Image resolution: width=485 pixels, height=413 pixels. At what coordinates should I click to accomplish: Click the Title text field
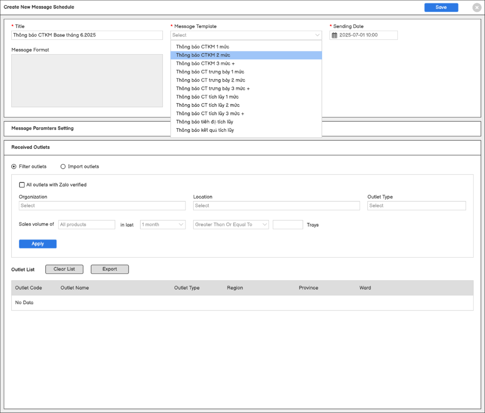[x=87, y=35]
